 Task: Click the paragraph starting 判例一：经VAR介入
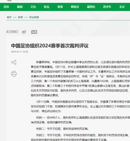[x=80, y=120]
